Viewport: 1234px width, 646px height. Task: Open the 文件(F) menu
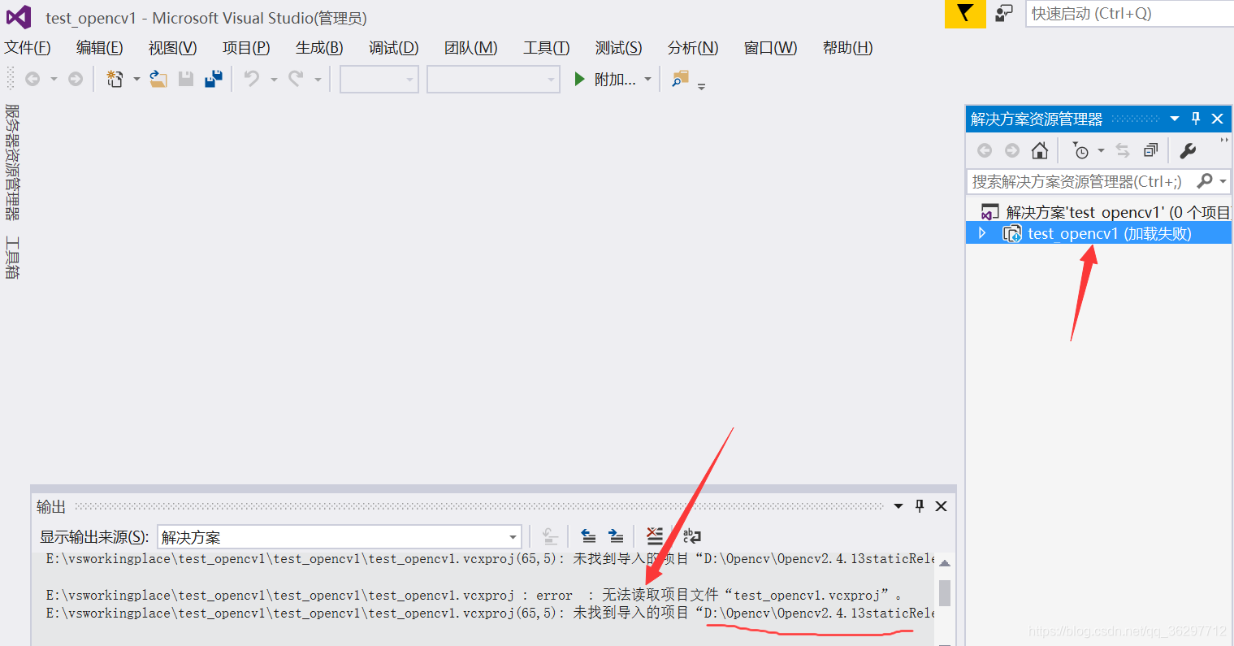pos(28,48)
